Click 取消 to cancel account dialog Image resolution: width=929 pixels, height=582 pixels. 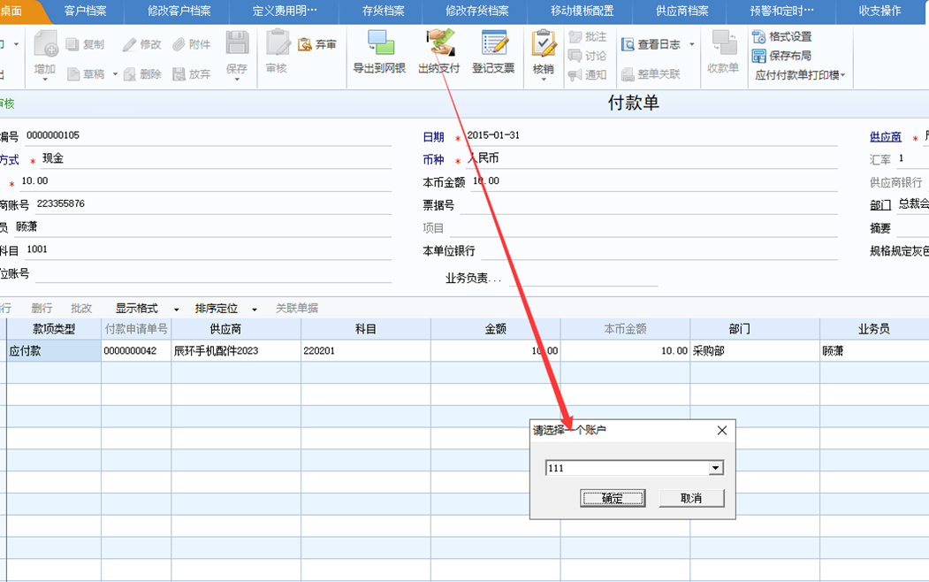click(x=691, y=499)
